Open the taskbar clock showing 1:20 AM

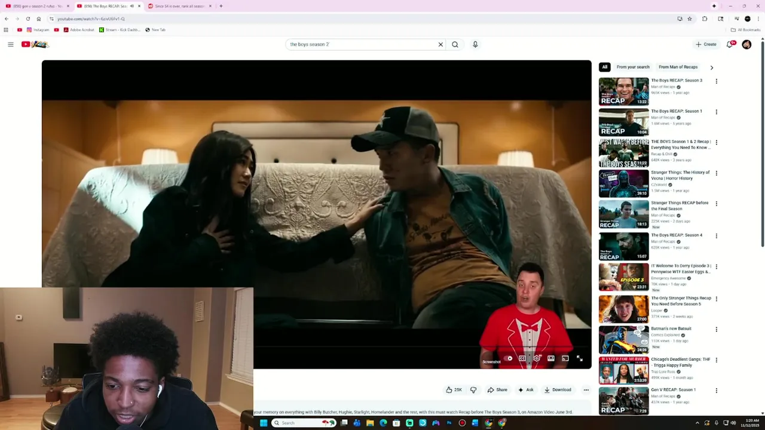tap(749, 423)
